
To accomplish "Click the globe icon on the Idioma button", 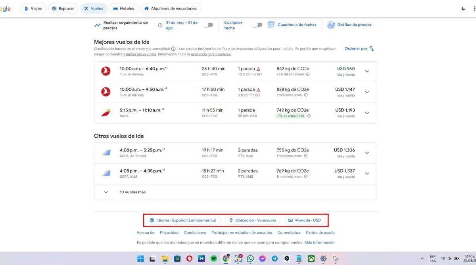I will pyautogui.click(x=152, y=220).
